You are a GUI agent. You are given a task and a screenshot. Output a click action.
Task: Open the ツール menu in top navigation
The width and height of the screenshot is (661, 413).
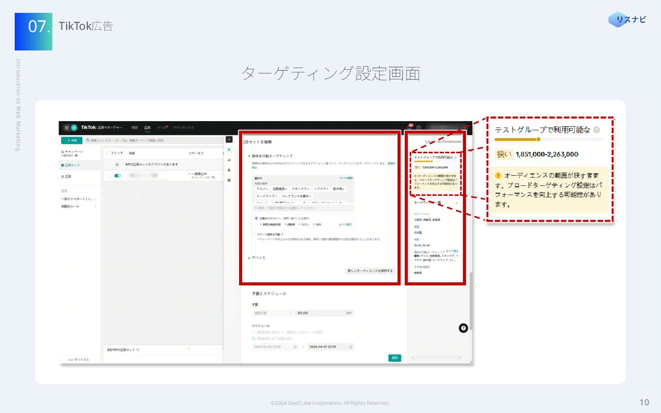(x=162, y=128)
